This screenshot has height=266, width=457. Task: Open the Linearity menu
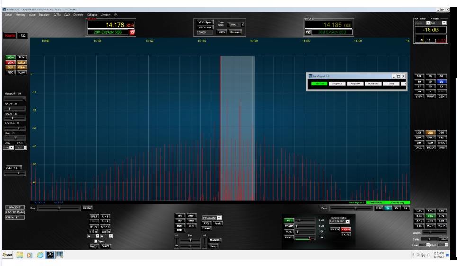(x=106, y=15)
